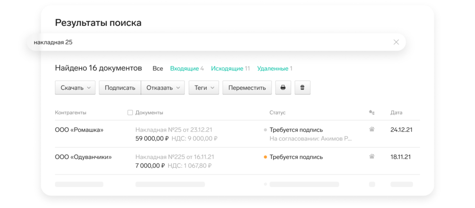Click the department icon in column header
Screen dimensions: 475x208
371,112
